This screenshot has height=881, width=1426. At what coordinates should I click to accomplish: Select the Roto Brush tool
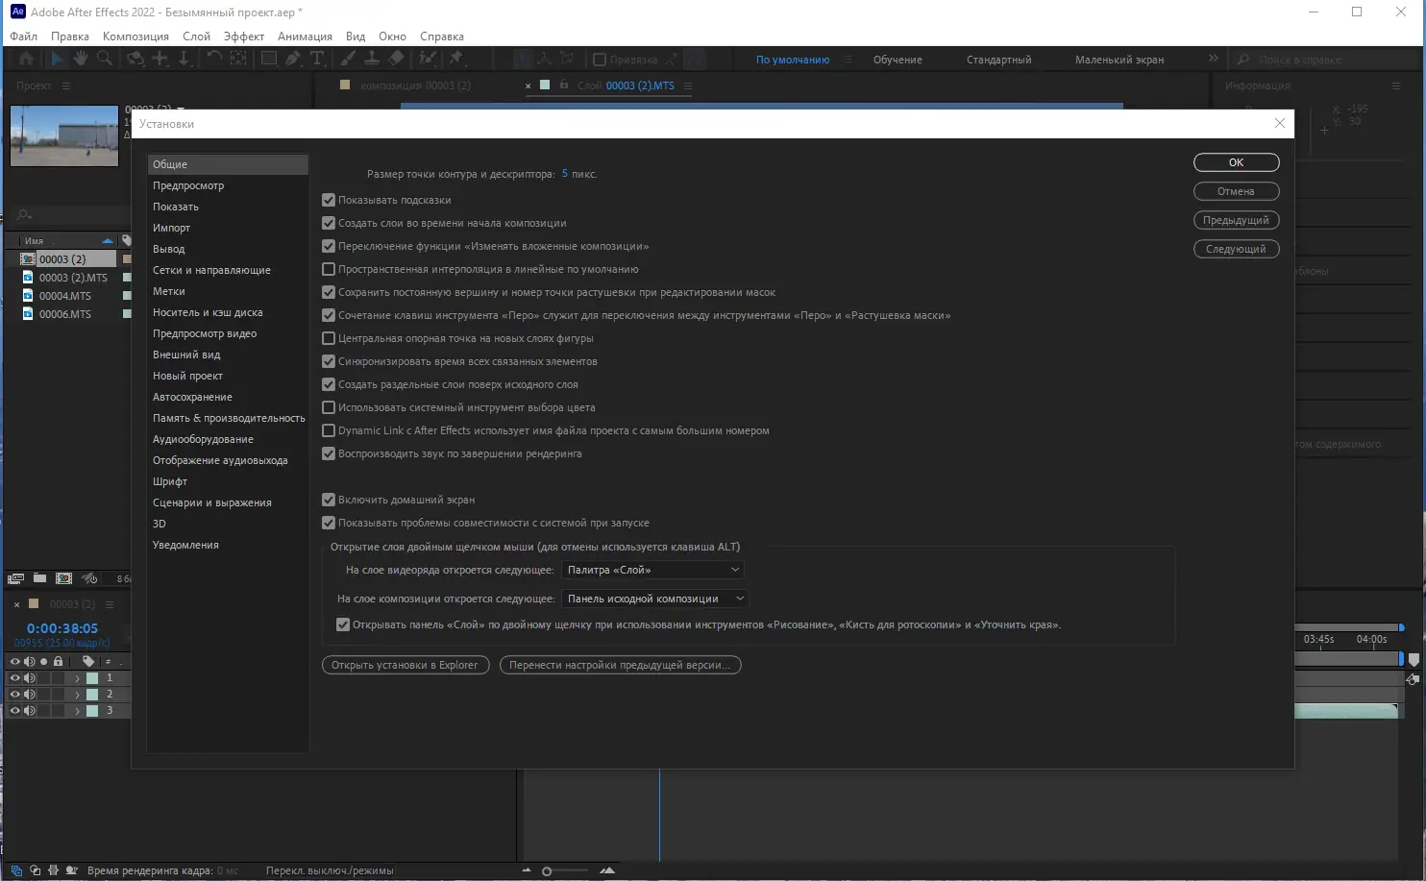pyautogui.click(x=427, y=59)
